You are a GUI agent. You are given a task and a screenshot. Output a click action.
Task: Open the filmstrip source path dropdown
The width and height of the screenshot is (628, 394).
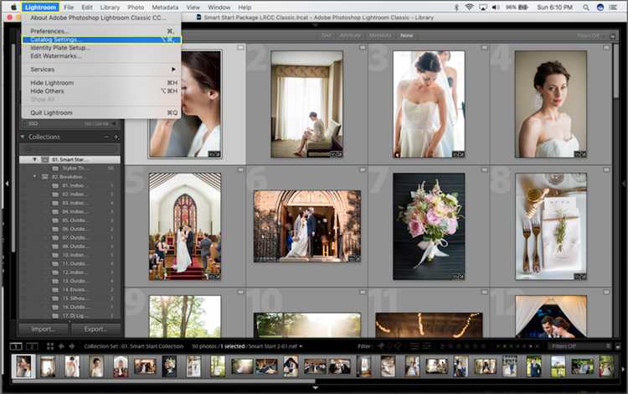click(x=301, y=346)
